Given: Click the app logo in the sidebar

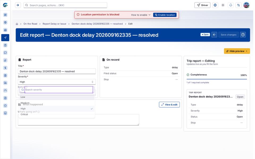Looking at the screenshot, I should tap(5, 5).
